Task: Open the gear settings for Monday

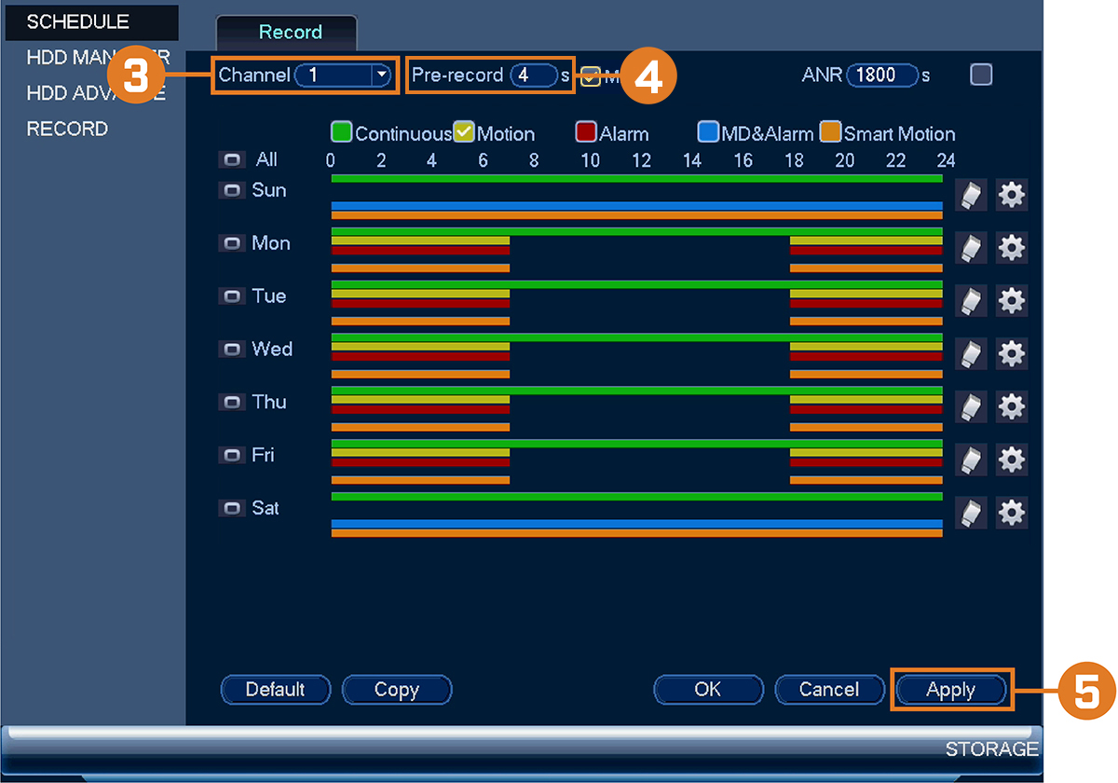Action: (1012, 248)
